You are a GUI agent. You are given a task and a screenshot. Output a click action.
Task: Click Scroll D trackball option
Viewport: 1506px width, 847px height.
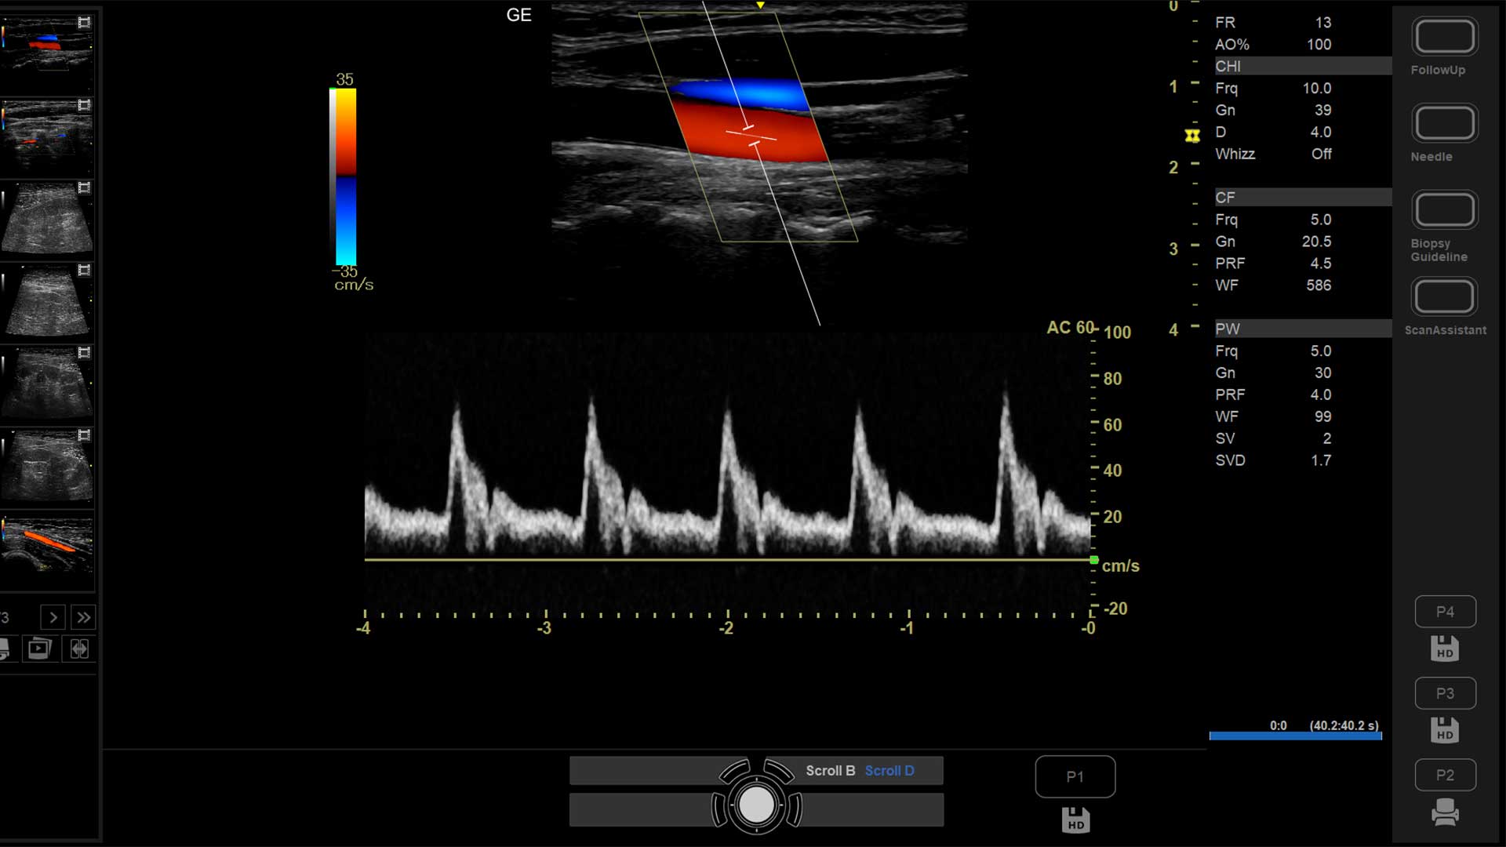point(889,771)
